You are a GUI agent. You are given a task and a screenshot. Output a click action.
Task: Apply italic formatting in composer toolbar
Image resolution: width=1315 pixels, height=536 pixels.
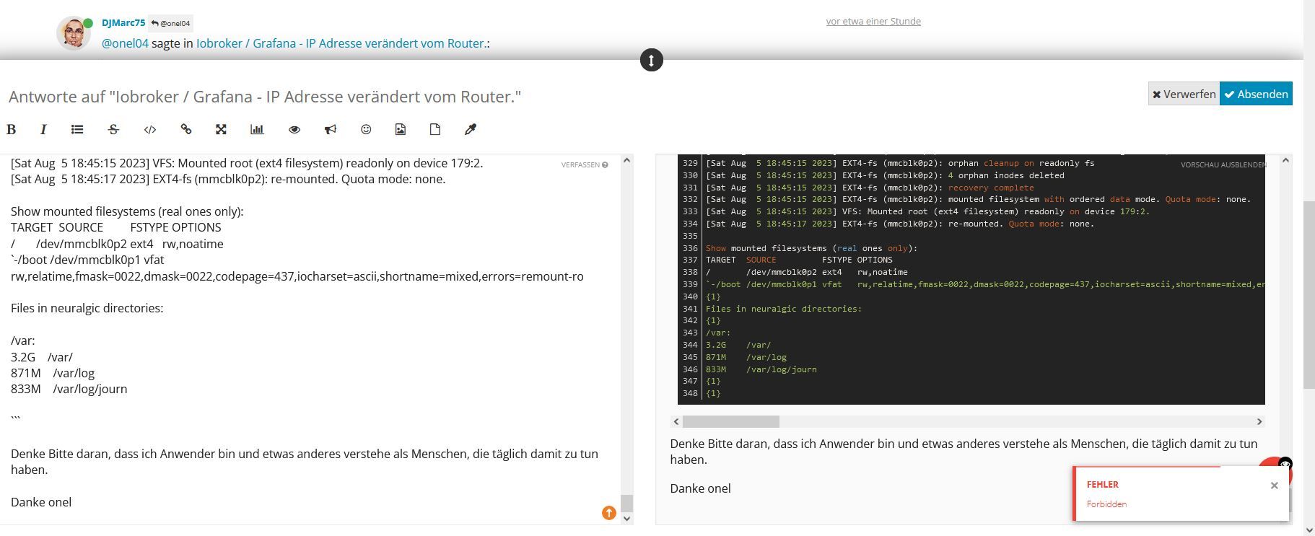pos(43,130)
